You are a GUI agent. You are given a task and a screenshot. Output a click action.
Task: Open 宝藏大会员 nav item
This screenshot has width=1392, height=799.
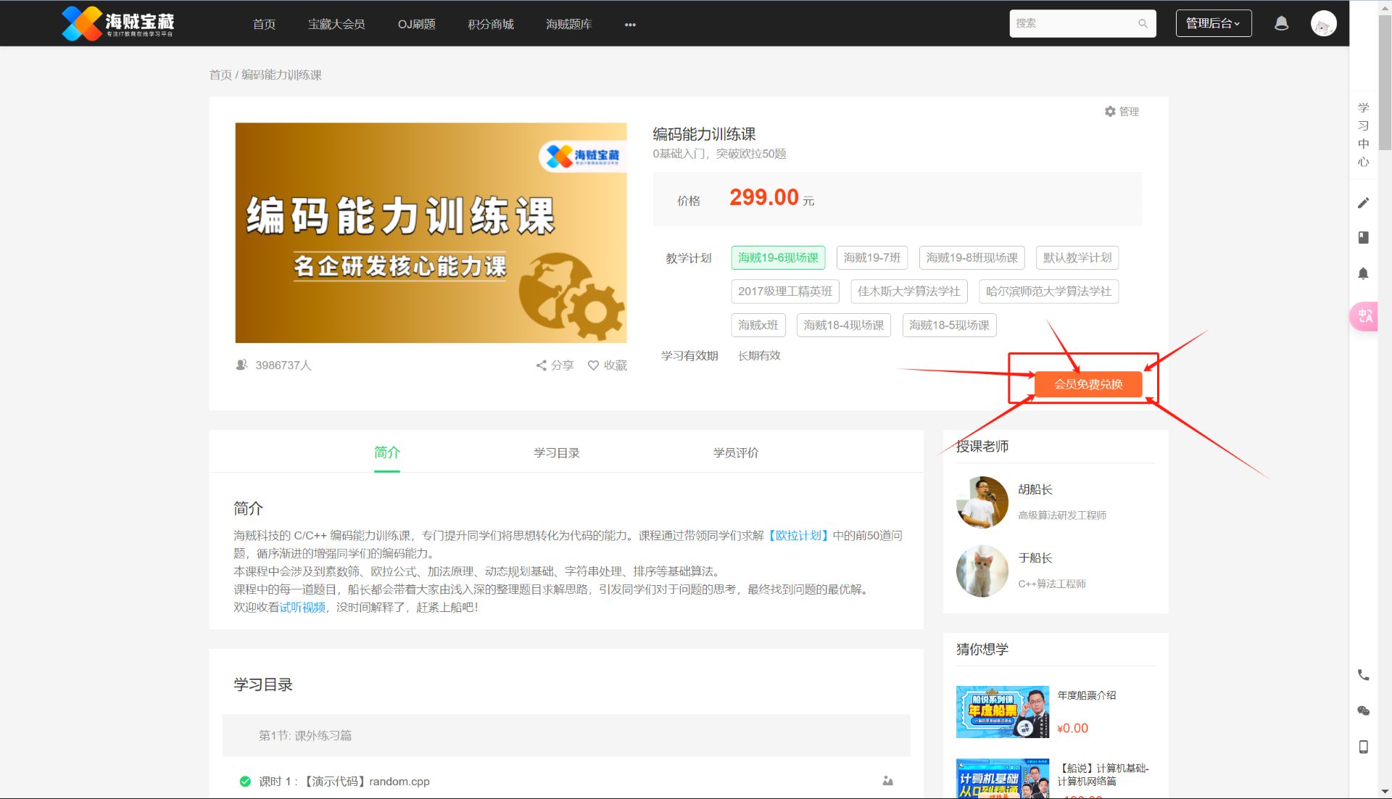(336, 24)
